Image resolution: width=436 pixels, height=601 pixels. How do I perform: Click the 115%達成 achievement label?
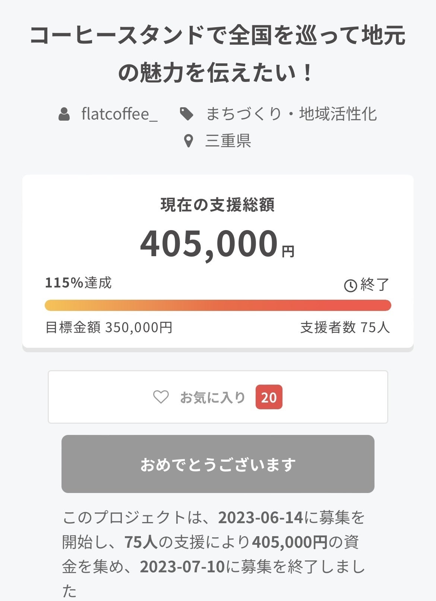point(78,283)
